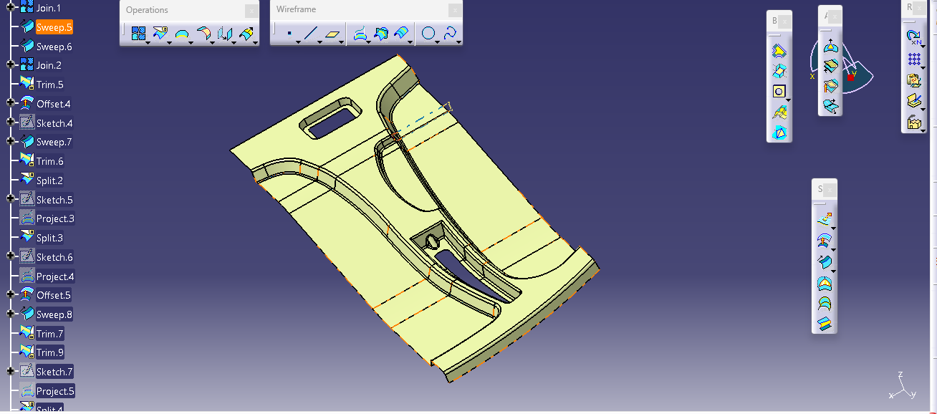
Task: Click the 3D compass red manipulator square
Action: [851, 77]
